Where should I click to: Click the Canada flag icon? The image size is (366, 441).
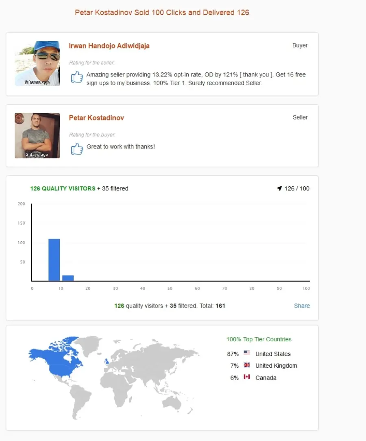pos(246,377)
